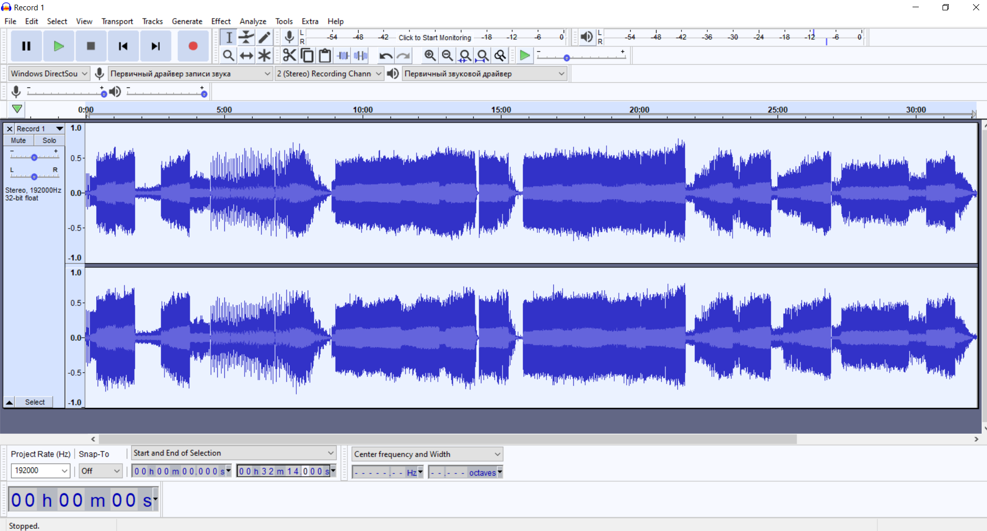Open the audio host dropdown Windows DirectSound
Image resolution: width=987 pixels, height=531 pixels.
[x=49, y=73]
